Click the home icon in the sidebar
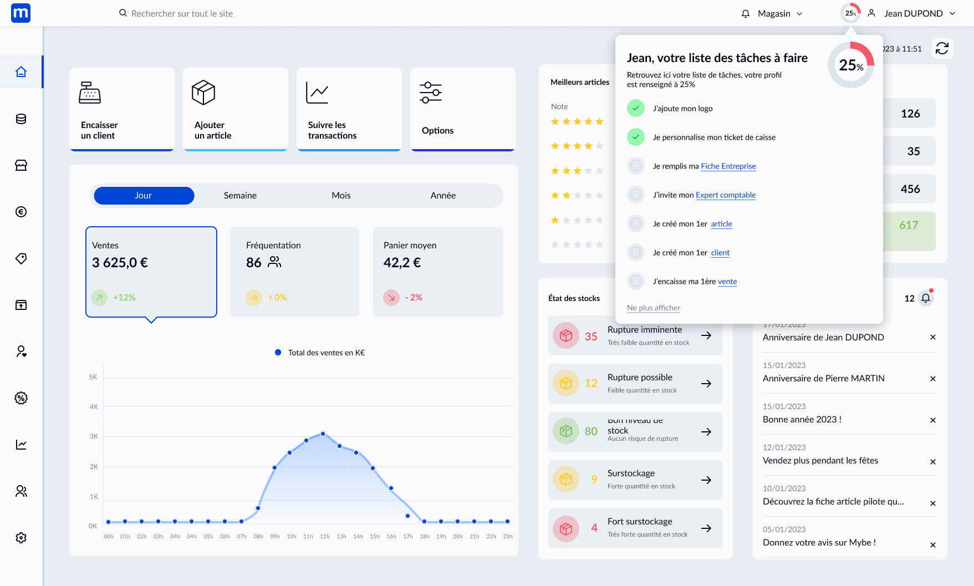The height and width of the screenshot is (586, 974). (21, 72)
